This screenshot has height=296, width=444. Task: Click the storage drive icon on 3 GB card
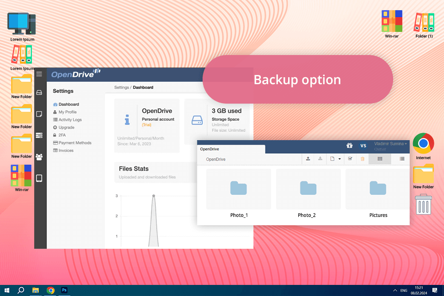[x=197, y=120]
